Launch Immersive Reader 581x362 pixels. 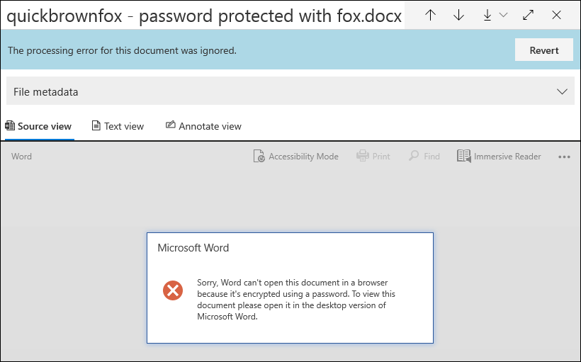tap(499, 157)
